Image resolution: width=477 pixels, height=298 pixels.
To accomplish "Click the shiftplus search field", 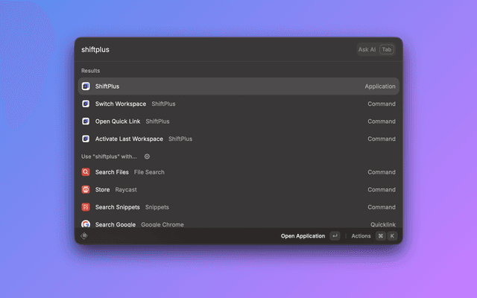I will pyautogui.click(x=213, y=50).
